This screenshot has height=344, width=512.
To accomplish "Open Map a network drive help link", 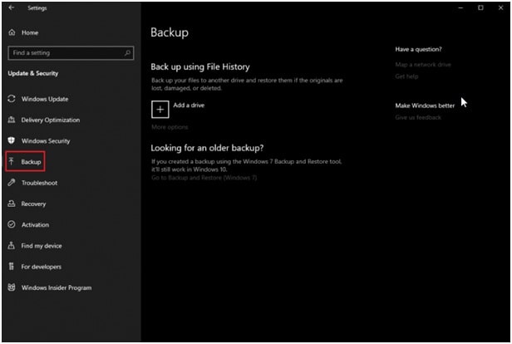I will click(x=423, y=65).
